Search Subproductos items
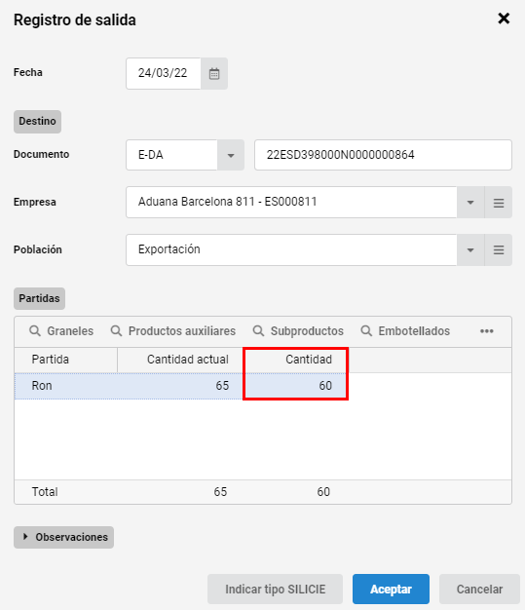 tap(298, 331)
